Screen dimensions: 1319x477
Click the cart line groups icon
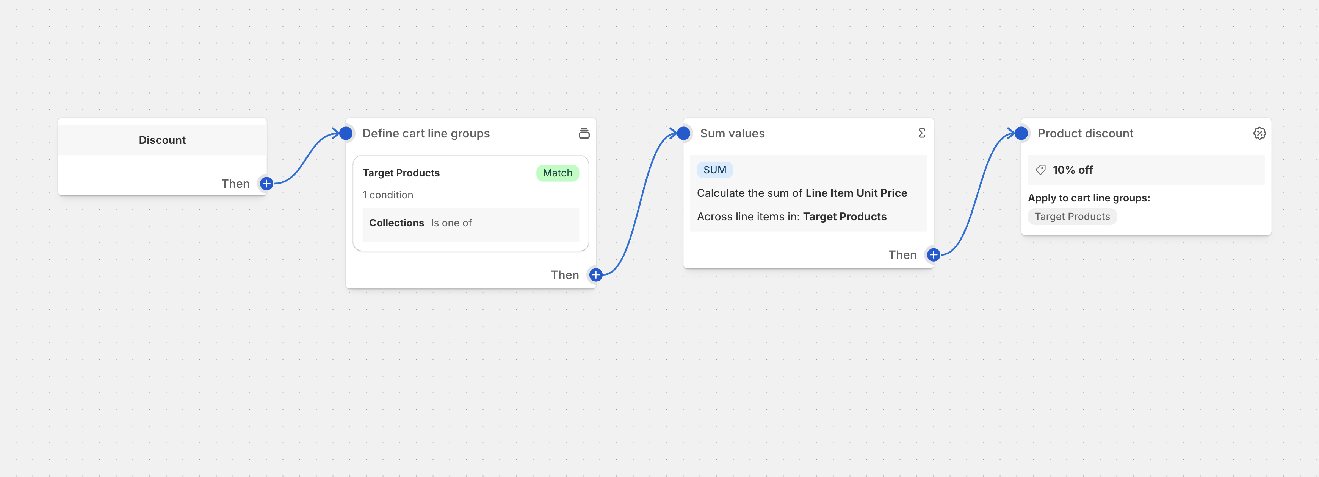click(584, 133)
